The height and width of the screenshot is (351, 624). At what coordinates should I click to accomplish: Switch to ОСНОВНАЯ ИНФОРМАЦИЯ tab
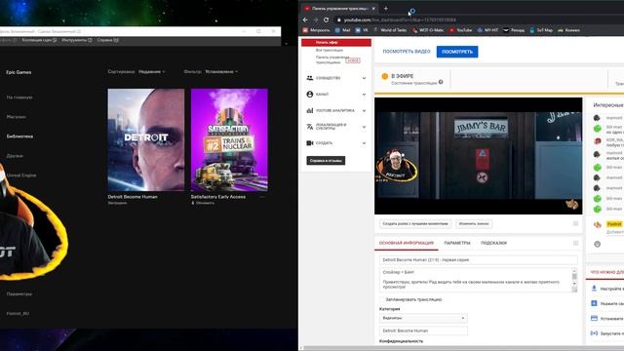[x=407, y=243]
